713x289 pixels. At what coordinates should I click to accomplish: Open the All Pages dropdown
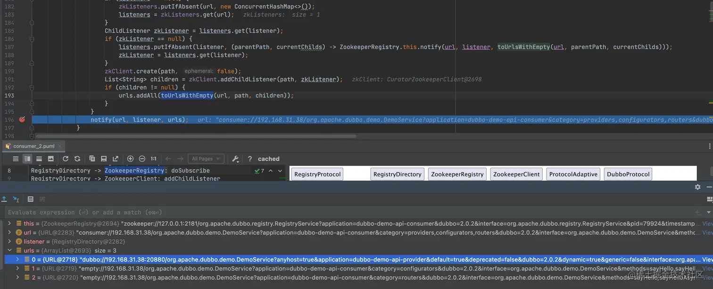[x=206, y=159]
